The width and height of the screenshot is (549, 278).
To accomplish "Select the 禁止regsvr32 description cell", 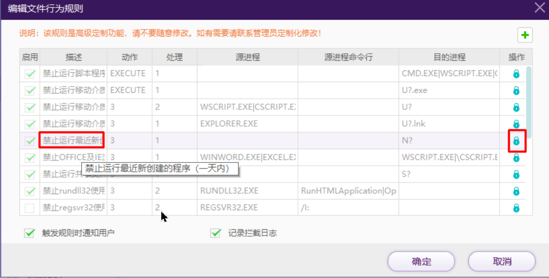I will click(x=74, y=208).
